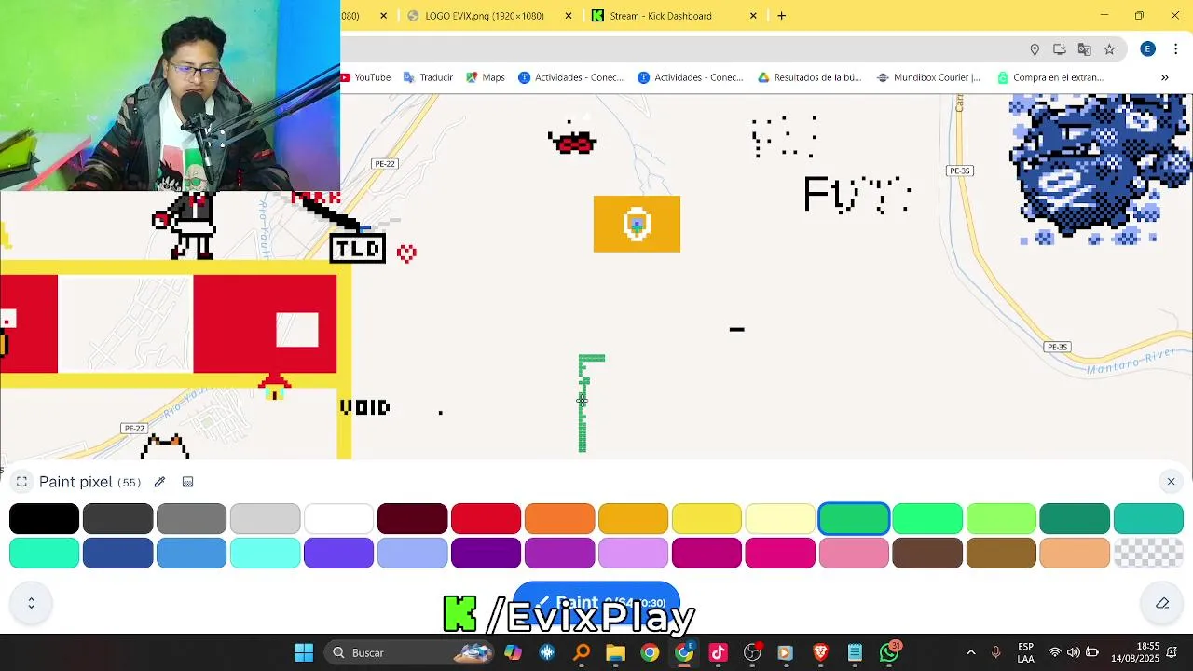The image size is (1193, 671).
Task: Open the Chrome profile avatar
Action: (x=1148, y=49)
